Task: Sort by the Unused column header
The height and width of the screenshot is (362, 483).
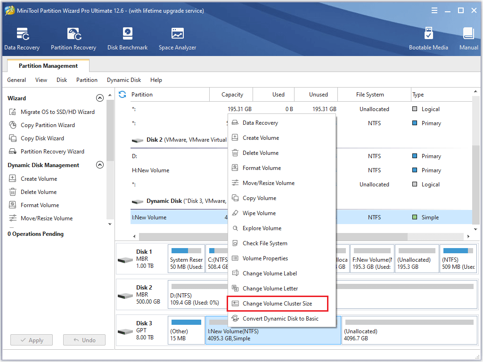Action: (x=316, y=95)
